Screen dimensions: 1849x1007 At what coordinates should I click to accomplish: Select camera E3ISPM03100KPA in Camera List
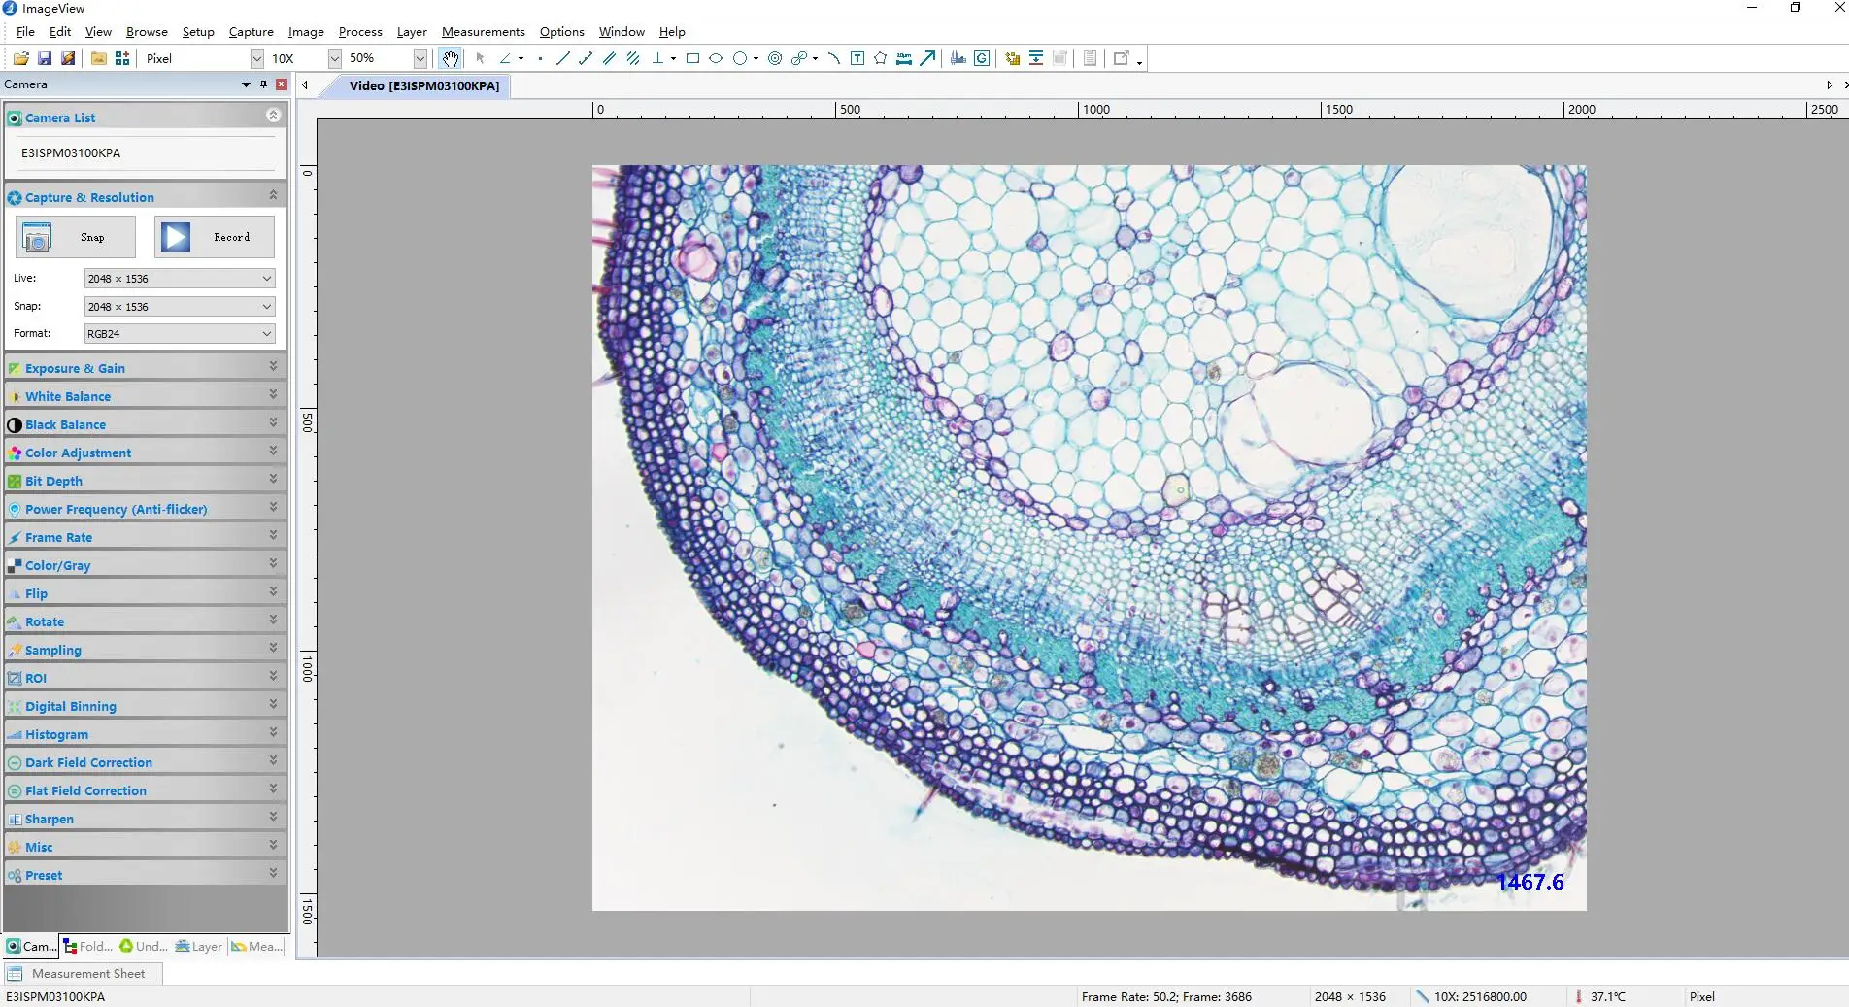click(x=71, y=153)
